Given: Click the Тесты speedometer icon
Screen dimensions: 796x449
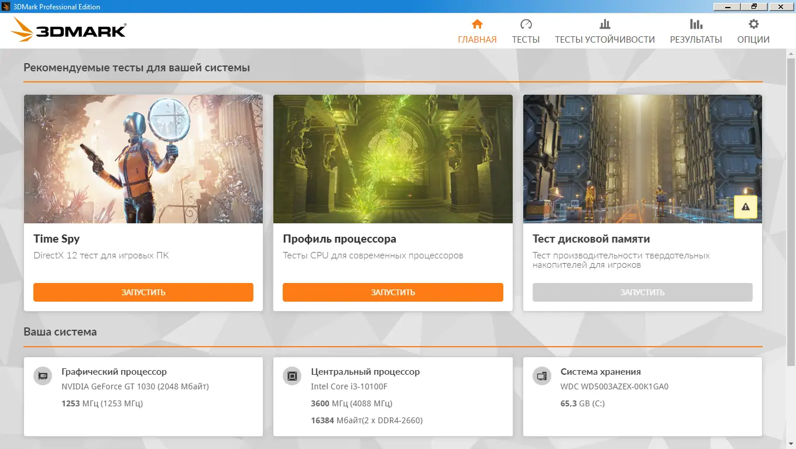Looking at the screenshot, I should coord(526,24).
